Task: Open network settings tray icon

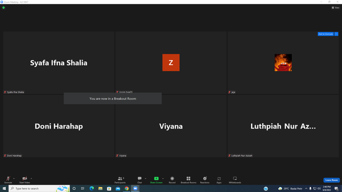Action: (315, 188)
